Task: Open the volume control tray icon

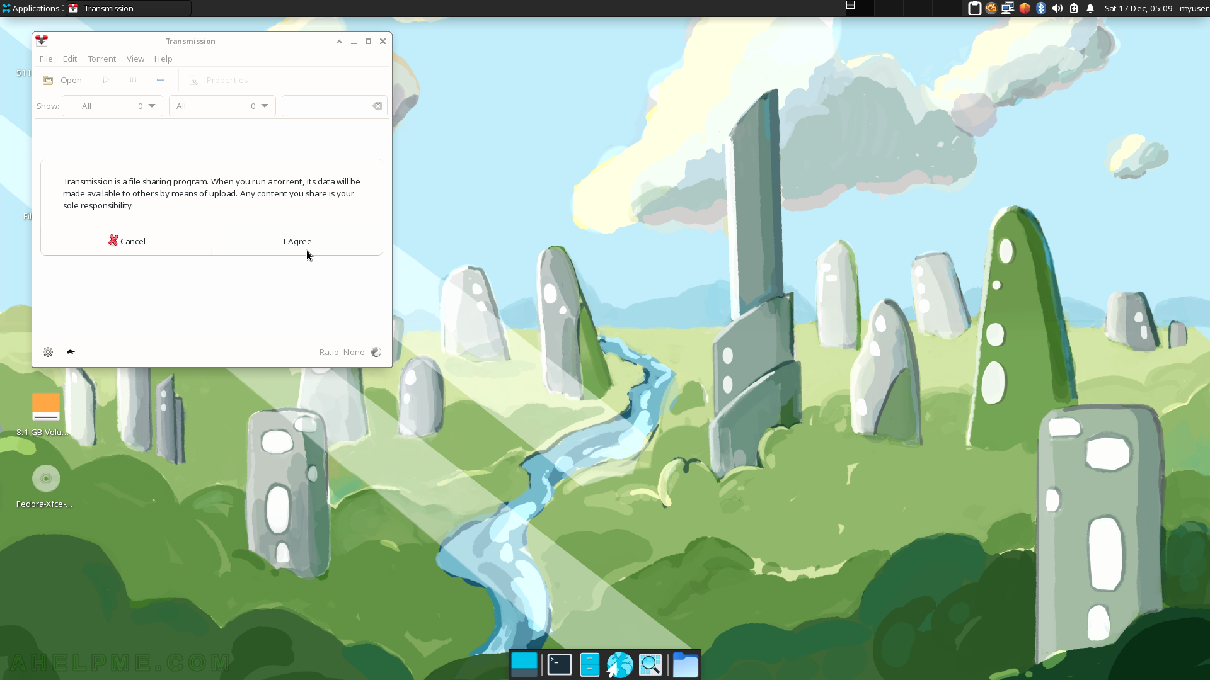Action: pyautogui.click(x=1057, y=8)
